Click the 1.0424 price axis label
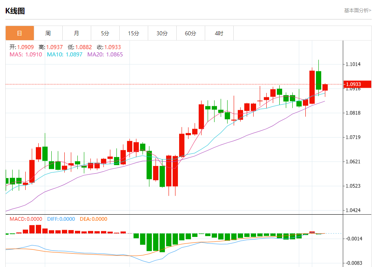 353,211
